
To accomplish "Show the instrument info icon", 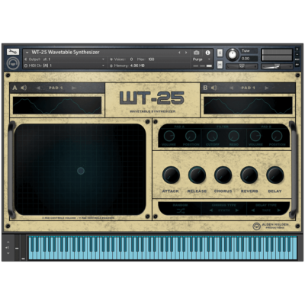I will click(x=208, y=53).
